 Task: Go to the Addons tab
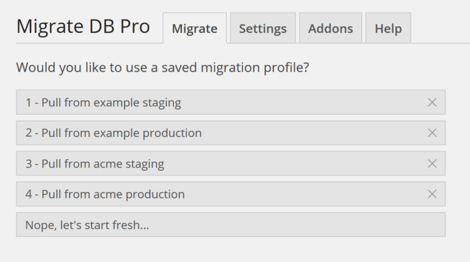[x=330, y=29]
